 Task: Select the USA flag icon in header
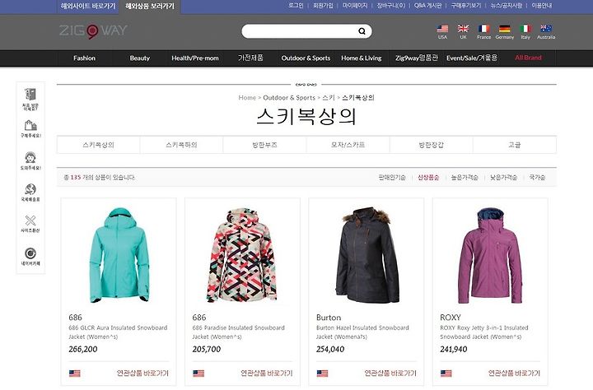pyautogui.click(x=442, y=29)
